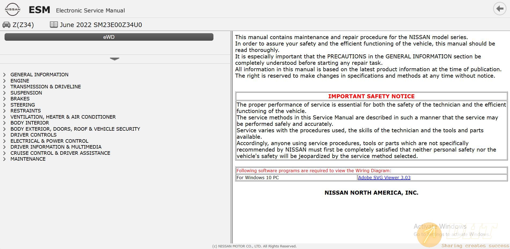
Task: Expand the RESTRAINTS chevron
Action: pos(4,111)
